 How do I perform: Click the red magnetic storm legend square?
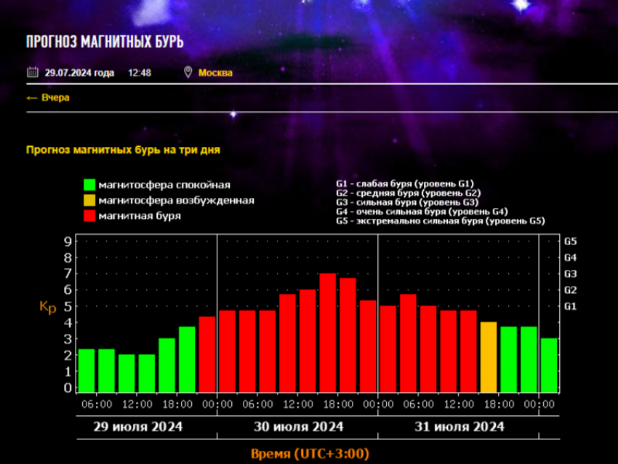pos(89,215)
